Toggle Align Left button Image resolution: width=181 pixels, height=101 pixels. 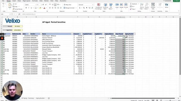tap(50, 8)
